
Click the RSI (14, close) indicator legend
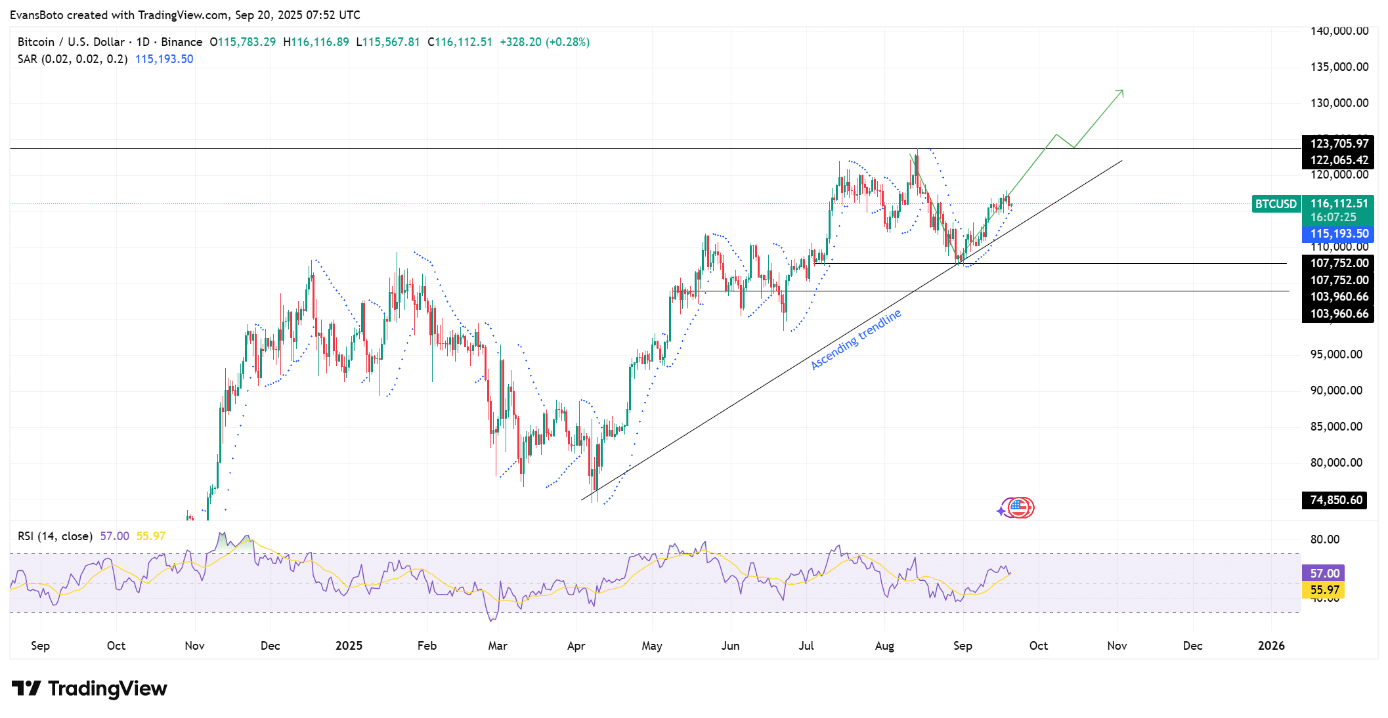point(55,536)
